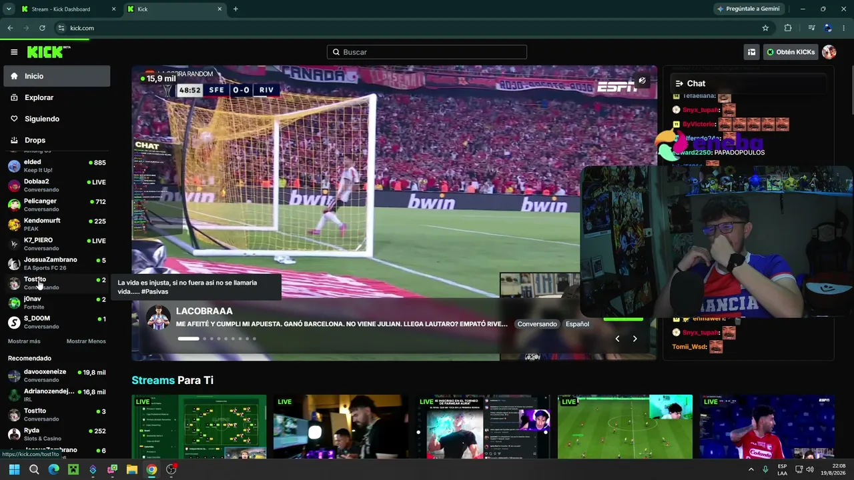Open Kendomurft channel playing PEAK
This screenshot has width=854, height=480.
pos(57,224)
